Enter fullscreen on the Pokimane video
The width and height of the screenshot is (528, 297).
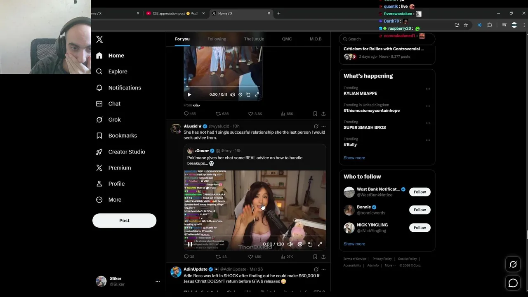320,244
